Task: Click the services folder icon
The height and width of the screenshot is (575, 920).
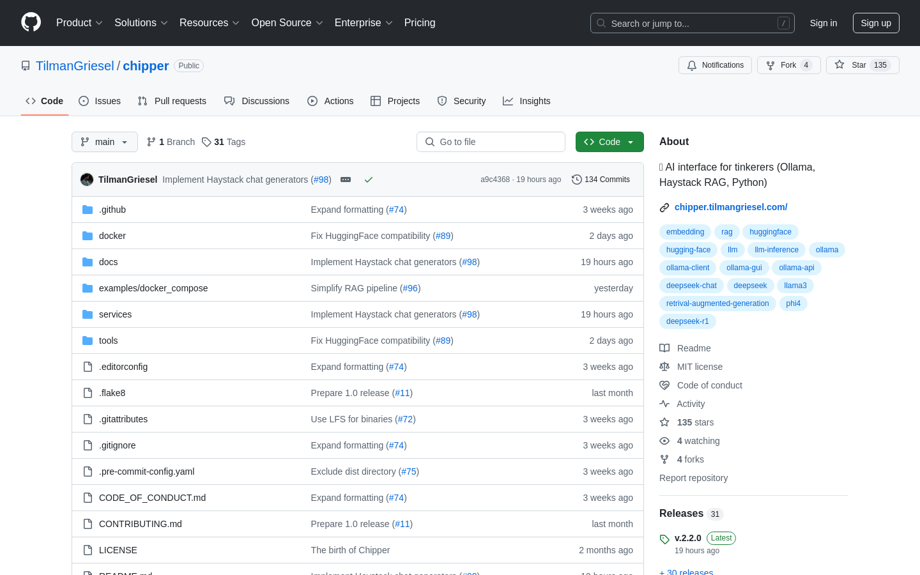Action: click(88, 314)
